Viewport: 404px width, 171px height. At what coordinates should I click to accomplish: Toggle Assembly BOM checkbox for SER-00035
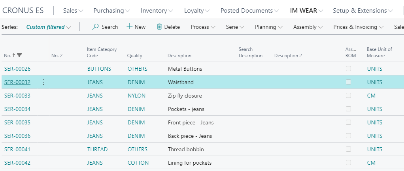pyautogui.click(x=348, y=122)
